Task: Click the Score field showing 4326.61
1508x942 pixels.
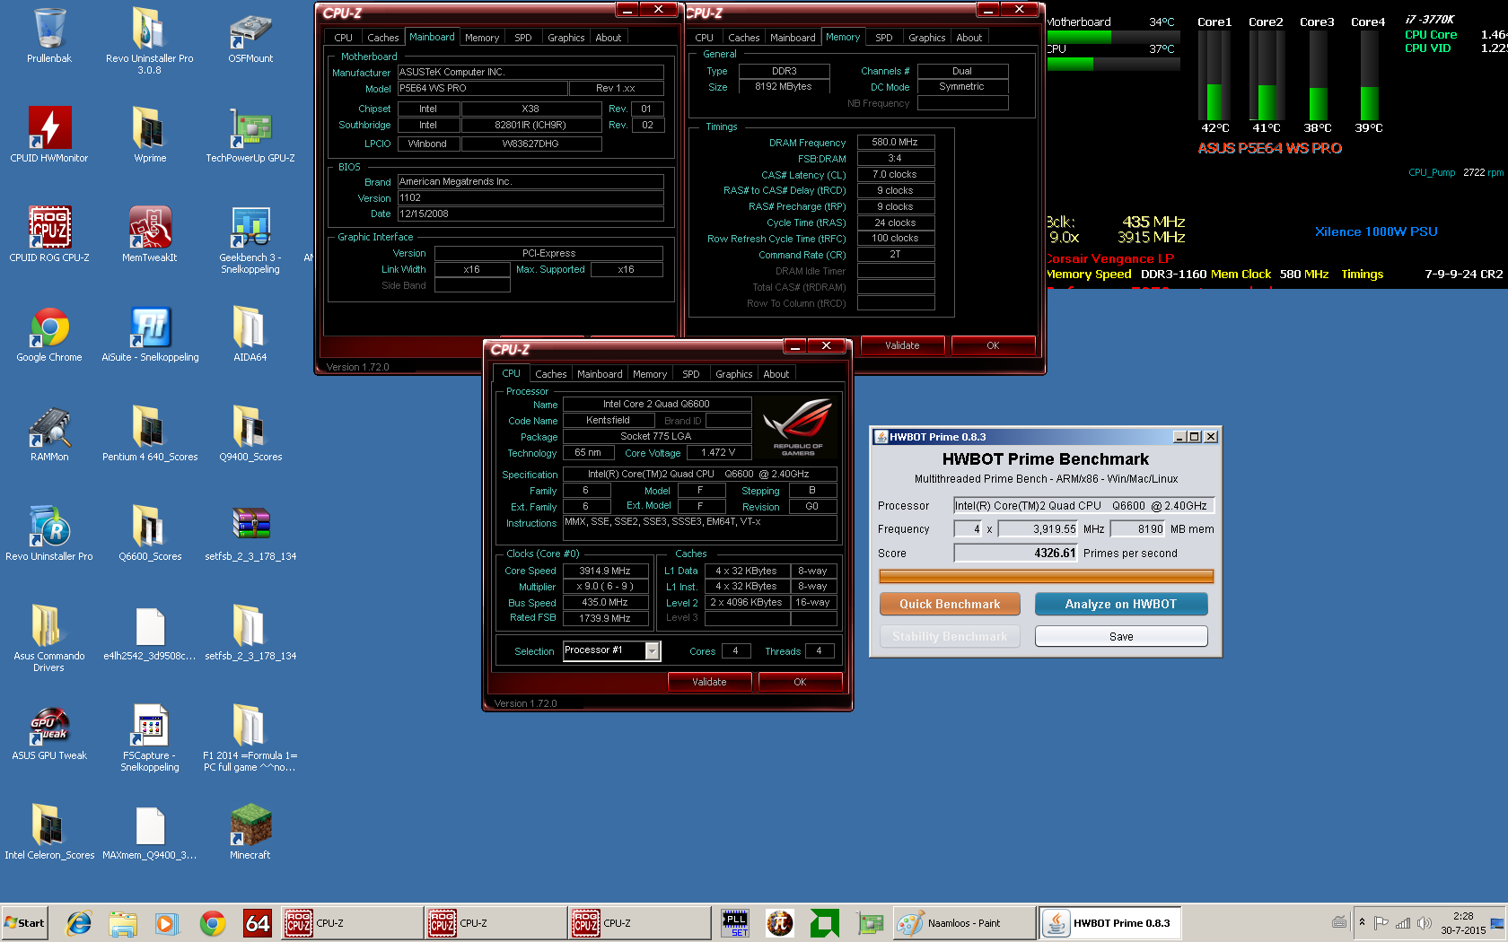Action: click(1015, 553)
